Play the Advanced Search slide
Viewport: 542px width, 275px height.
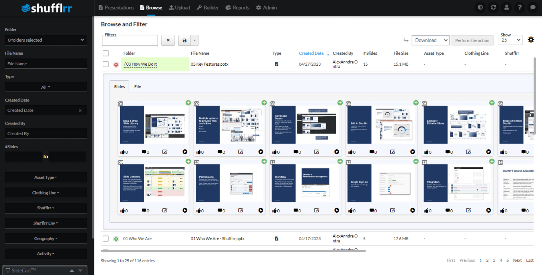(336, 152)
